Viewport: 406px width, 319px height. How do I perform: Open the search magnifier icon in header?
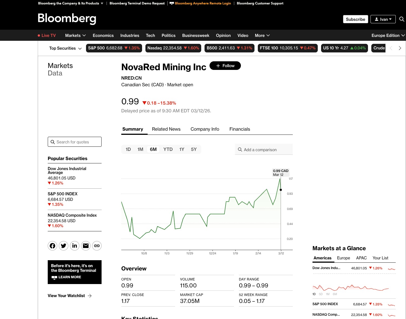point(402,19)
